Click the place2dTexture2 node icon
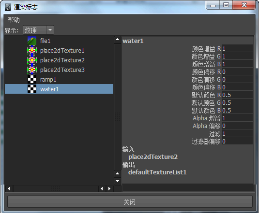 32,60
